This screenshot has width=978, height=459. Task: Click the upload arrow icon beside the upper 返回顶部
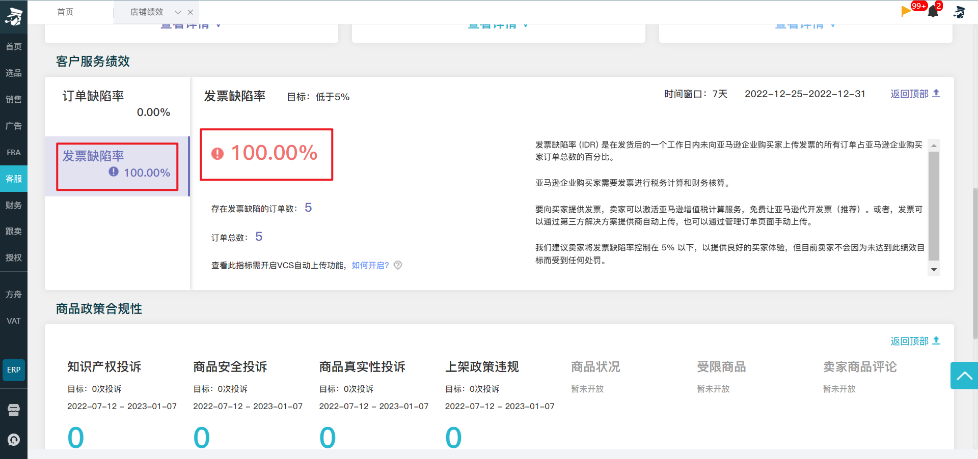pyautogui.click(x=936, y=94)
